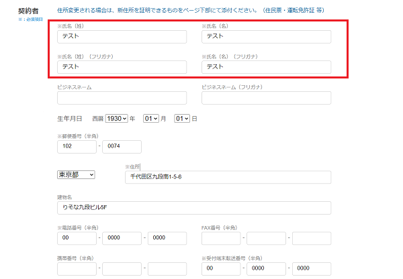Expand the 東京都 prefecture dropdown
Screen dimensions: 403x279
tap(76, 174)
